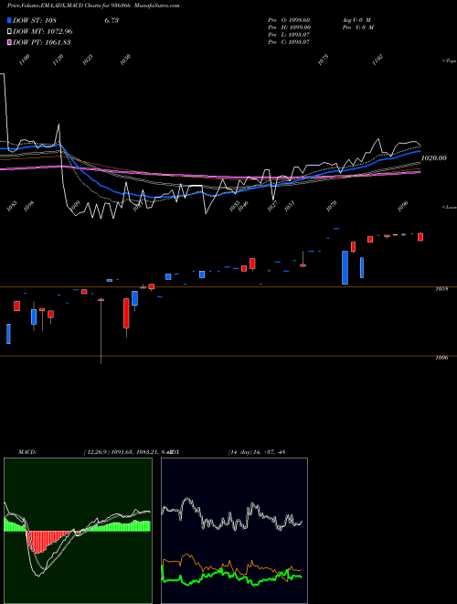Click the tall blue candle below the 1073 label
Screen dimensions: 457x604
pos(345,268)
